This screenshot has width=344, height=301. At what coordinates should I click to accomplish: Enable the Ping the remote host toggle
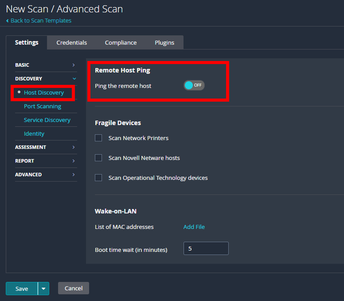click(x=194, y=85)
